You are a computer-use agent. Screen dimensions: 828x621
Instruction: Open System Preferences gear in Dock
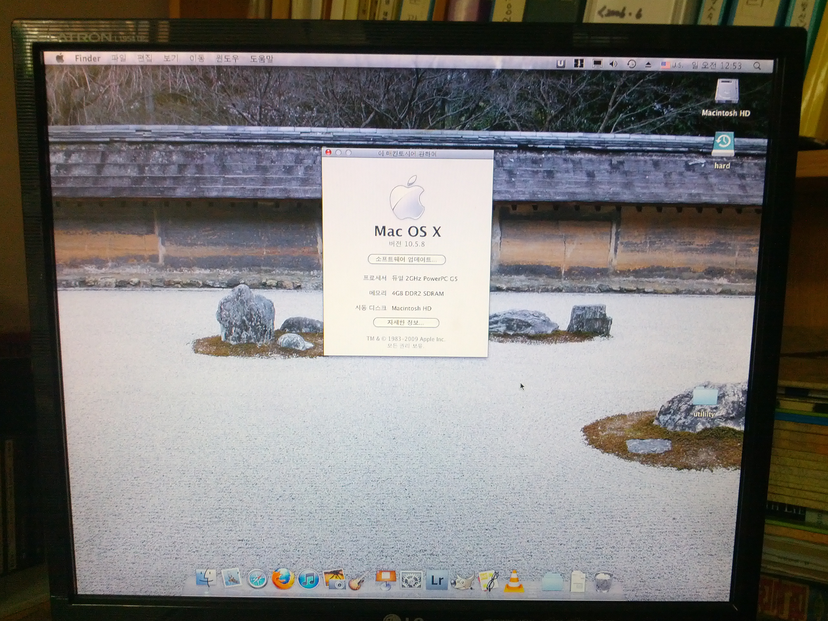pos(411,580)
